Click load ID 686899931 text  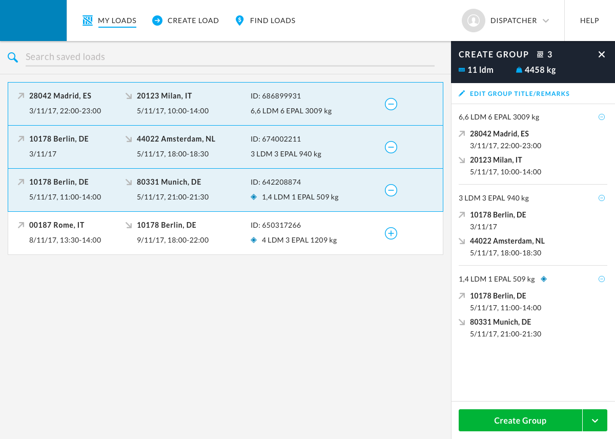click(x=276, y=96)
